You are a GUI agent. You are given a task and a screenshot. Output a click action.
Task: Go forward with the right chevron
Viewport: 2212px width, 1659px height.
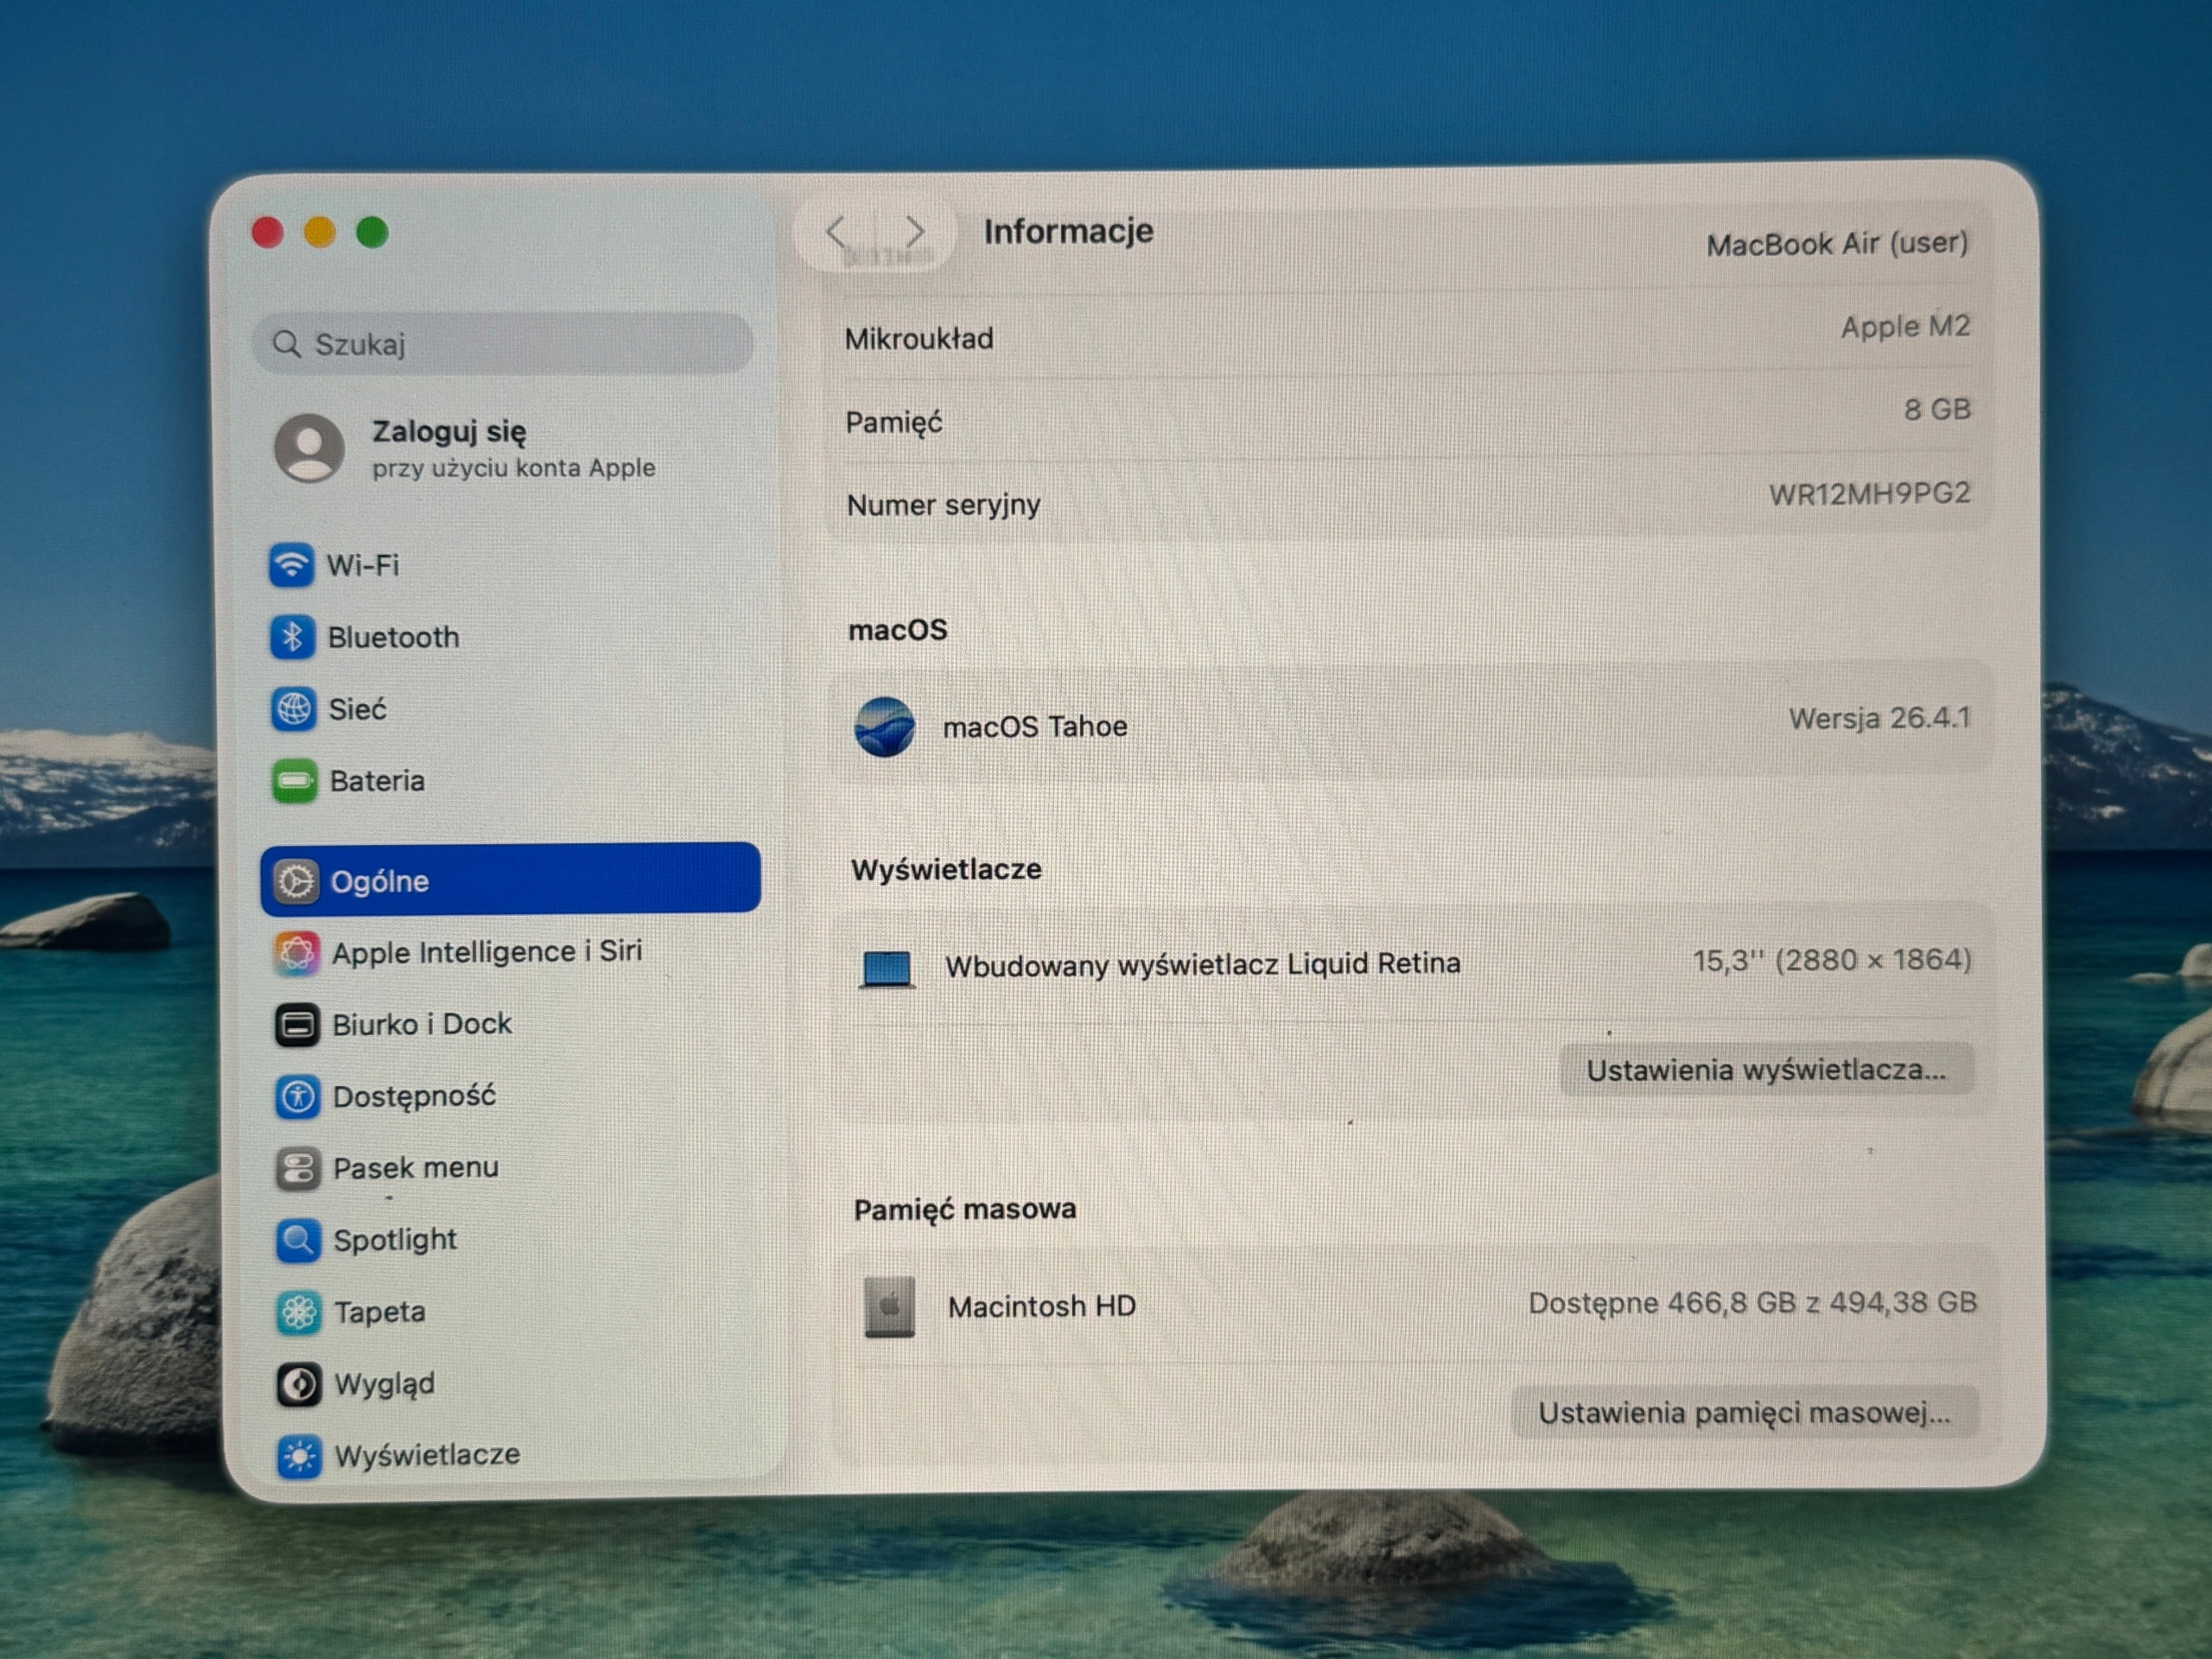coord(914,232)
